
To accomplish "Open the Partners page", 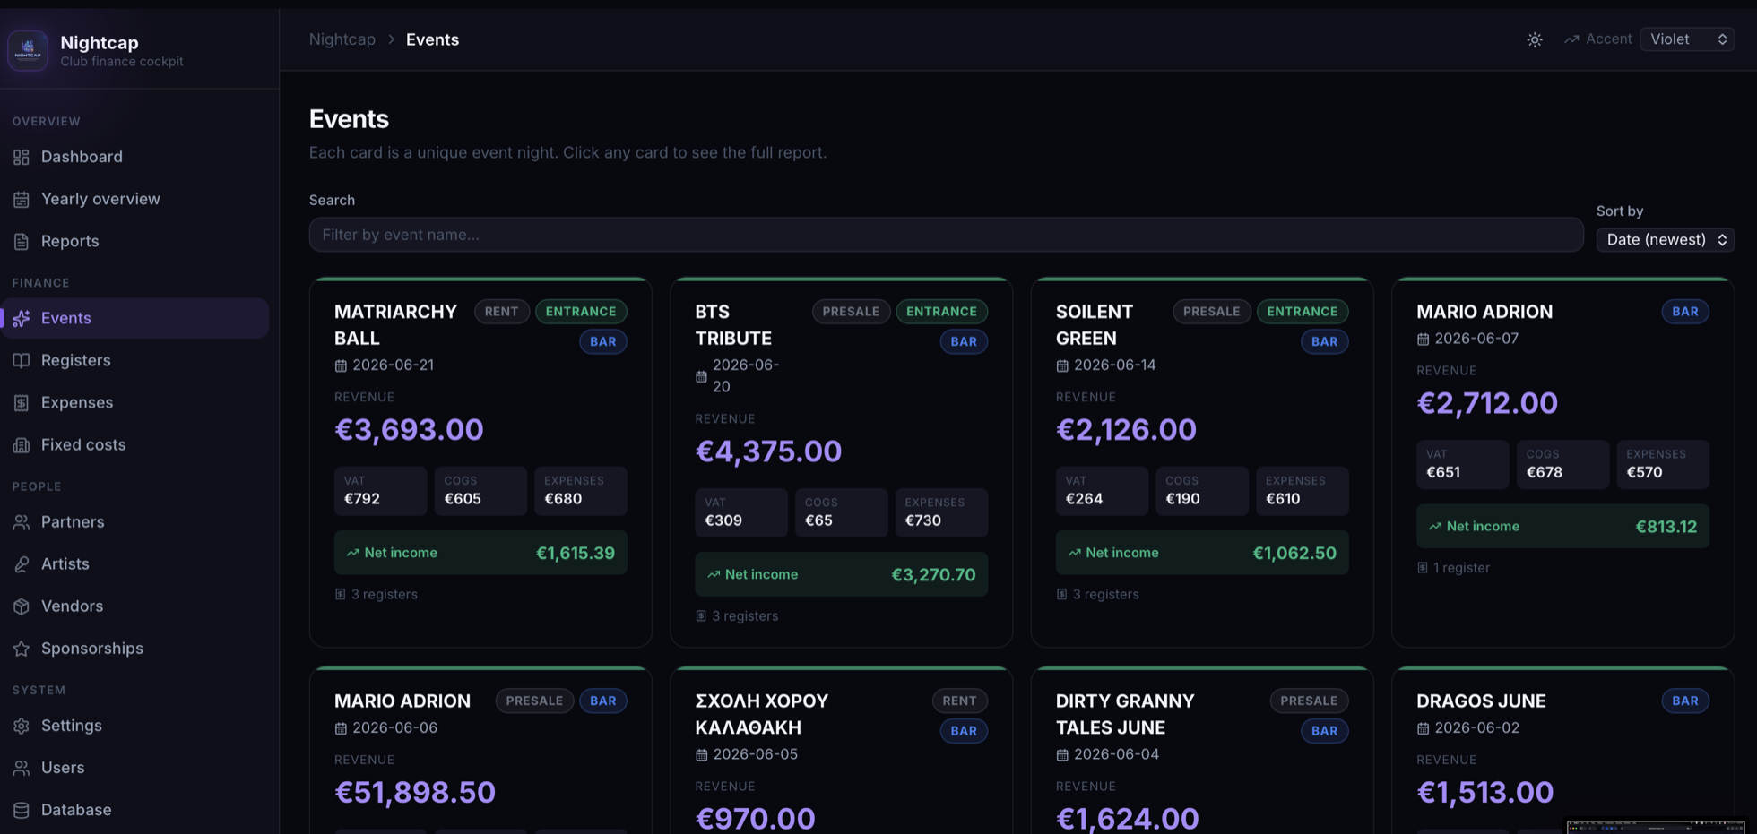I will (x=134, y=521).
